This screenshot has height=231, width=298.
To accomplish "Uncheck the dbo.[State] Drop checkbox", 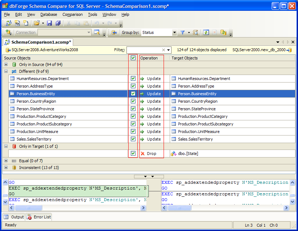I will point(133,154).
